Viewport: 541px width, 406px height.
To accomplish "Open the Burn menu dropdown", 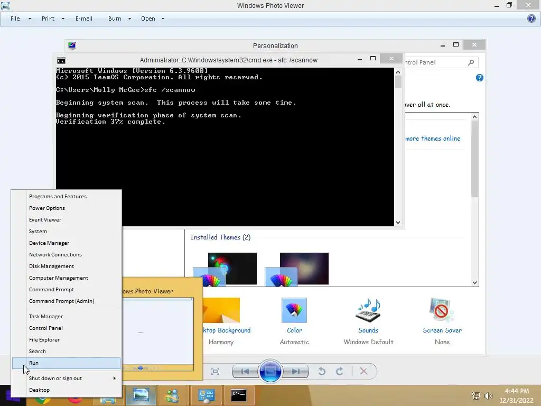I will 120,19.
